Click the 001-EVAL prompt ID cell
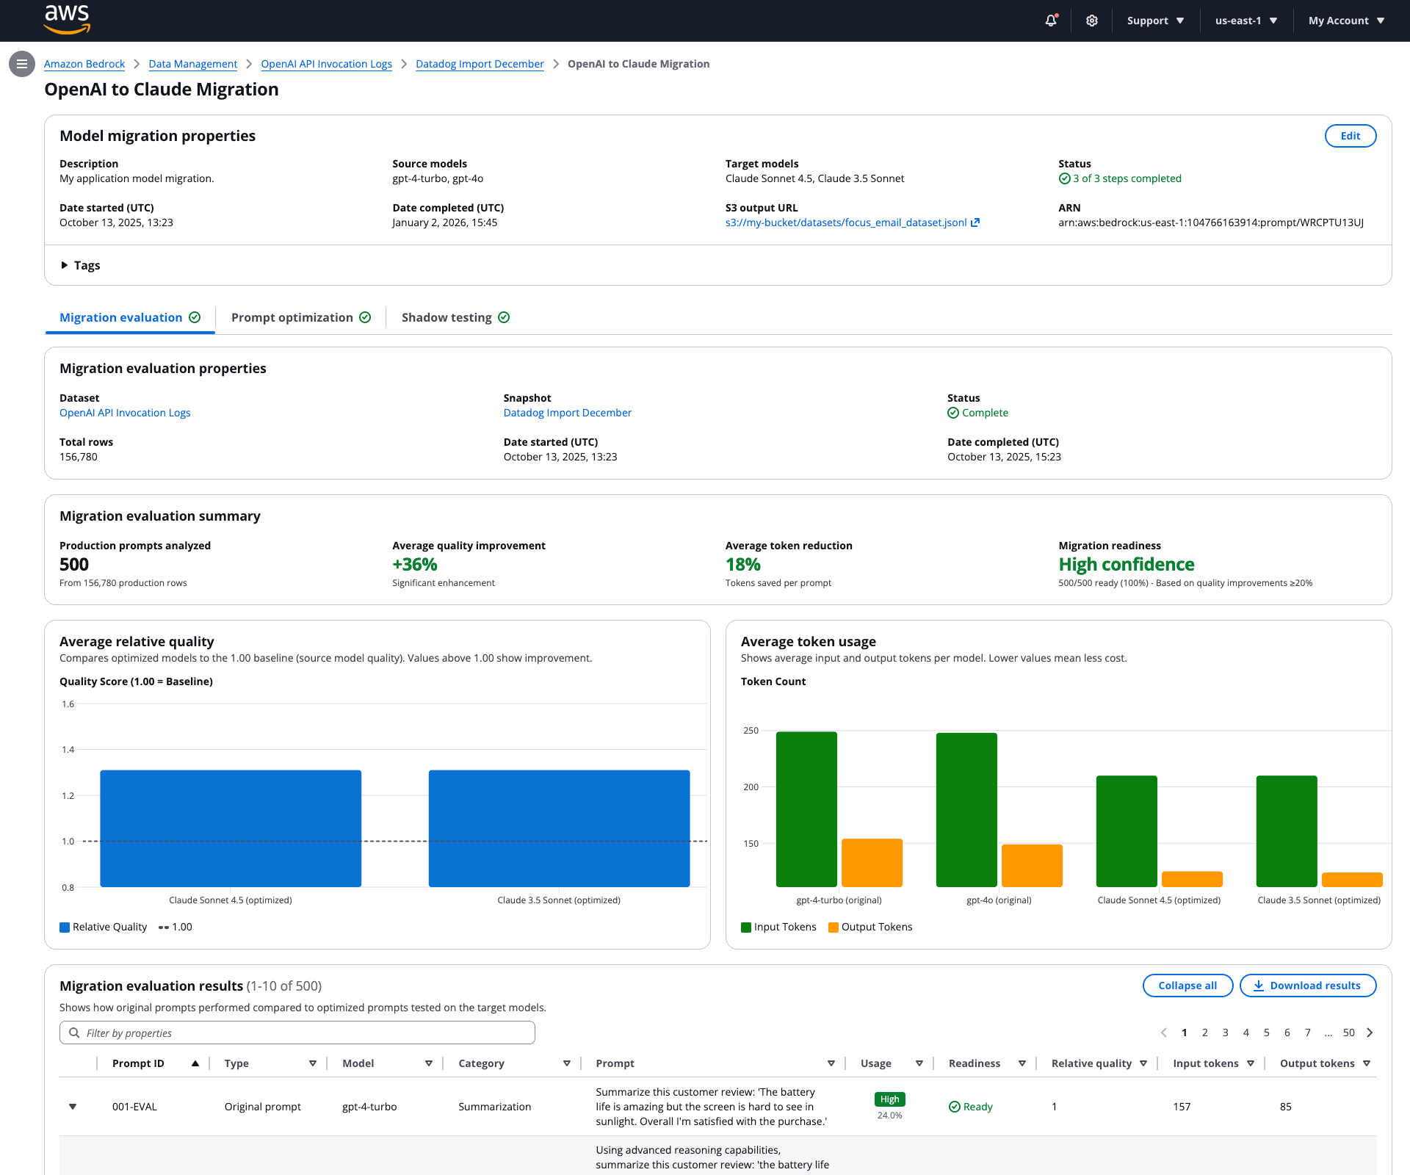This screenshot has width=1410, height=1175. [x=134, y=1107]
